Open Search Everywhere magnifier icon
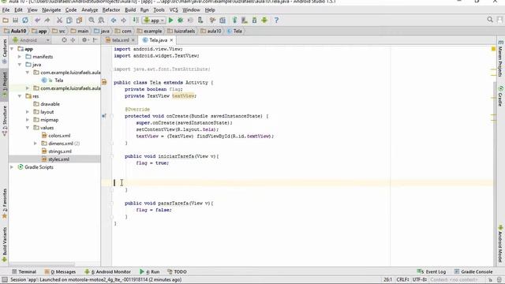This screenshot has width=505, height=284. tap(490, 20)
